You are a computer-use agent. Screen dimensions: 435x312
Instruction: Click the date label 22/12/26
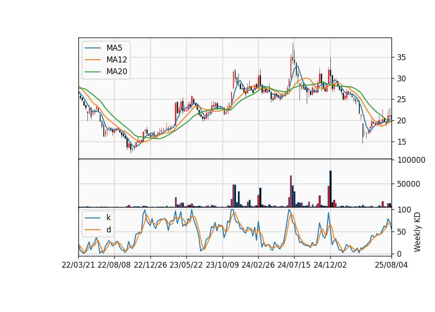pyautogui.click(x=150, y=265)
